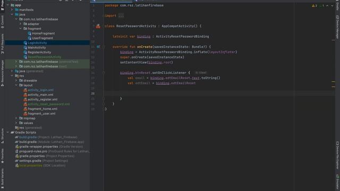The height and width of the screenshot is (191, 340).
Task: Open activity_reset_password.xml layout file
Action: click(49, 104)
